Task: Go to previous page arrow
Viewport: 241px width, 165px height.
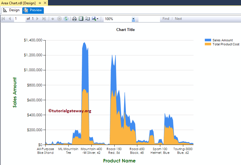Action: 10,19
